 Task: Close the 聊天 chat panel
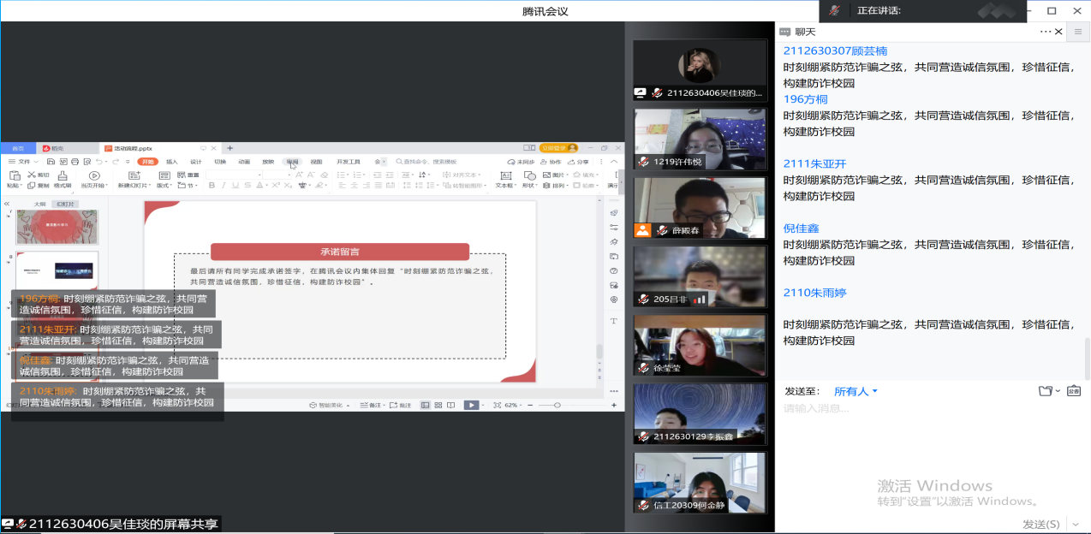[x=1060, y=32]
